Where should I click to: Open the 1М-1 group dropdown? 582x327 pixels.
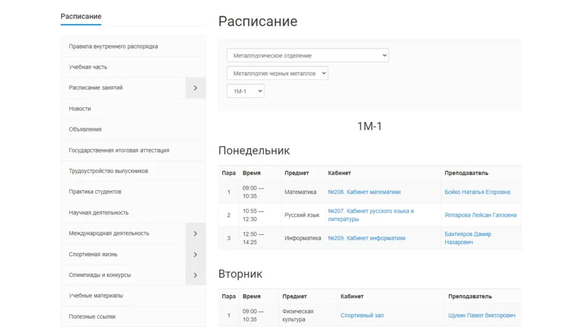coord(245,91)
